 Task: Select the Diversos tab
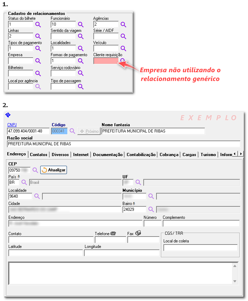(x=60, y=155)
